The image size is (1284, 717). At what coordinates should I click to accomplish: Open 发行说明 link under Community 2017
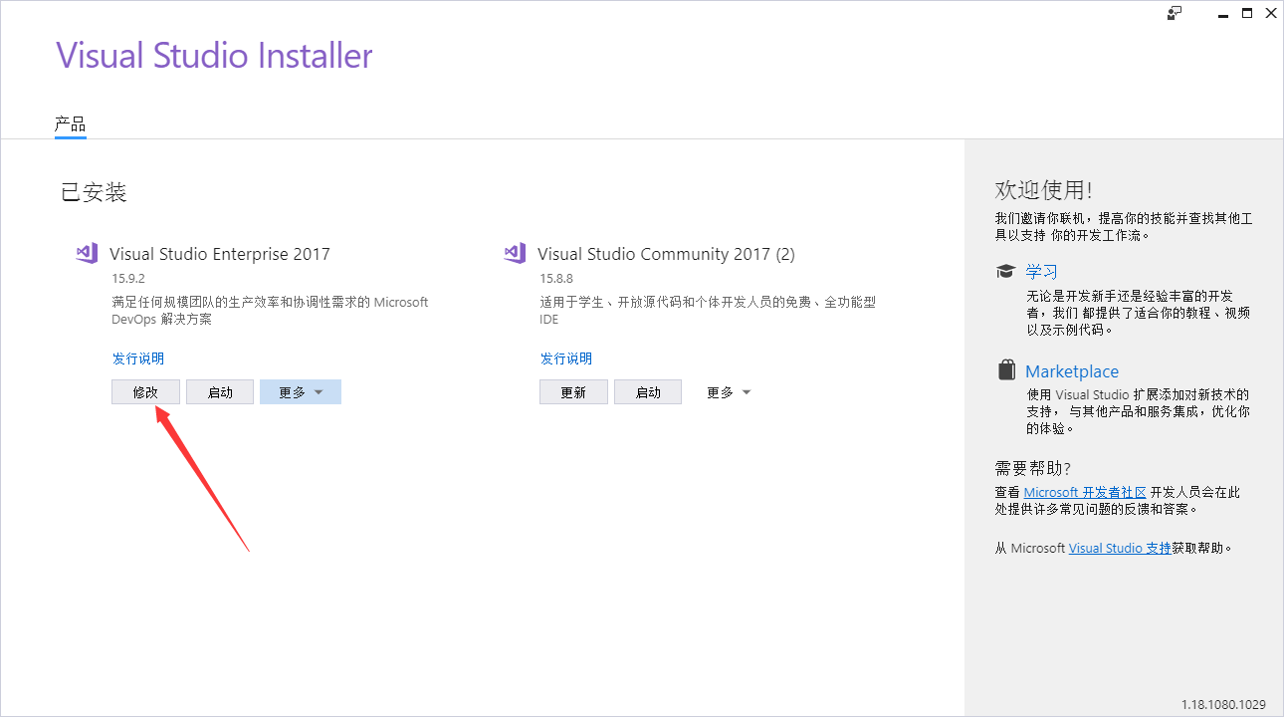566,358
